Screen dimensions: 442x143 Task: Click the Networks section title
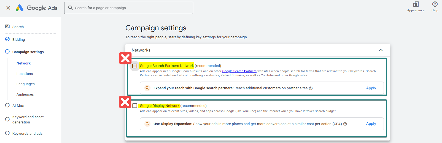(x=141, y=50)
